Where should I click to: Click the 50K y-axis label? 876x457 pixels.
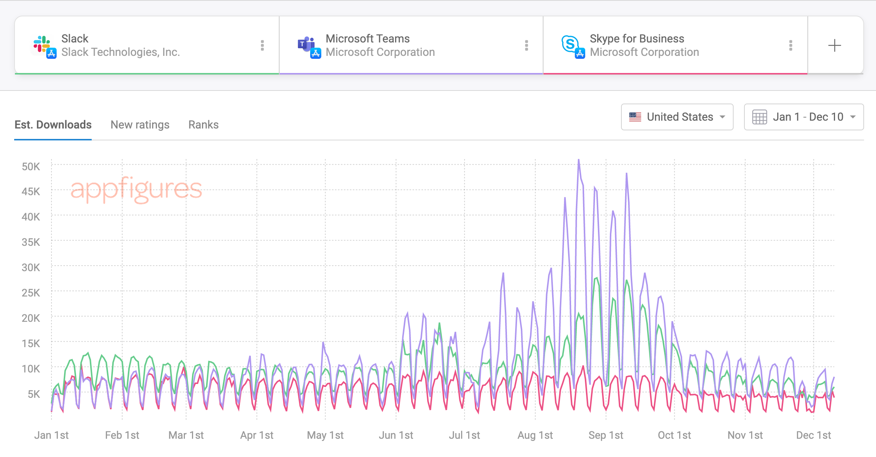pos(31,166)
